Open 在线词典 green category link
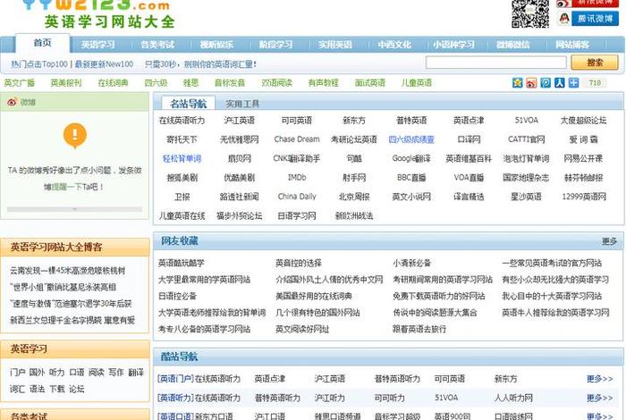This screenshot has height=420, width=626. 113,83
